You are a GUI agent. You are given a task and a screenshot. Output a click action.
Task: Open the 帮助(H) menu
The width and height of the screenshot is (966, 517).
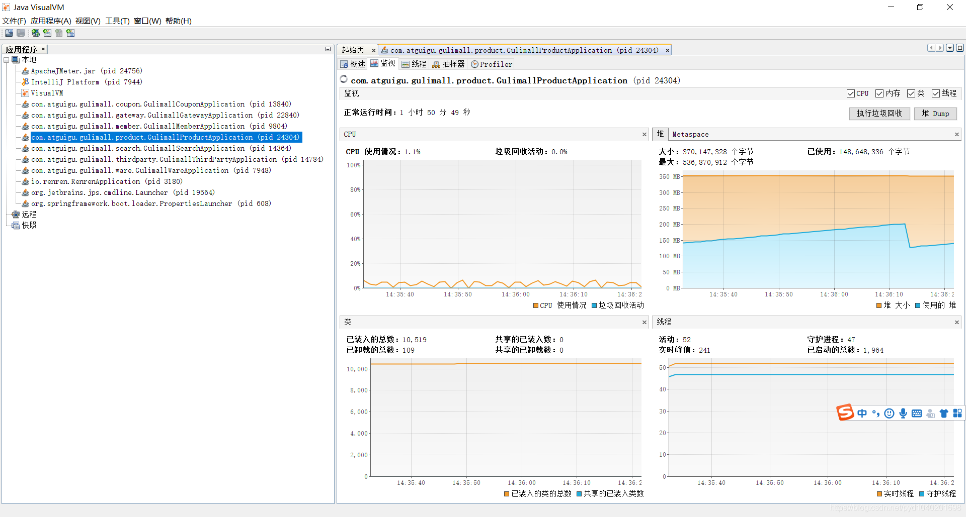(x=179, y=21)
